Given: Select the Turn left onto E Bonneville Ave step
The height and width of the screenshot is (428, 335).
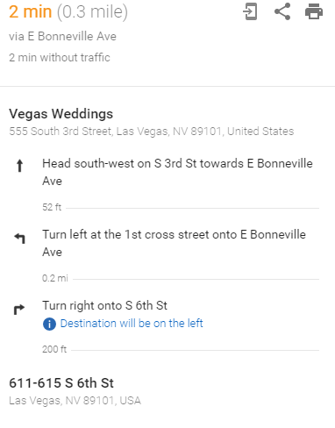Looking at the screenshot, I should tap(174, 243).
